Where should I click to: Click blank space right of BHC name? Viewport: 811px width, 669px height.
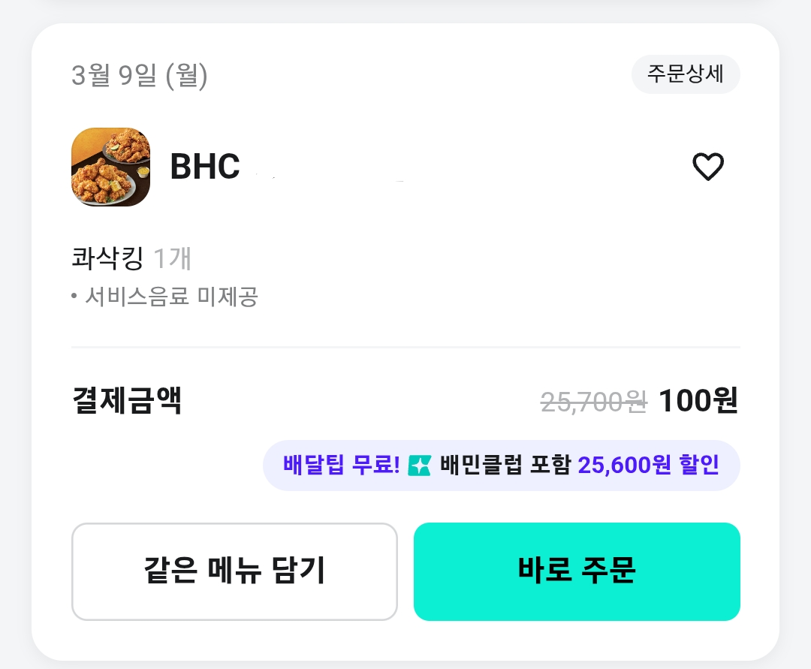pos(466,167)
